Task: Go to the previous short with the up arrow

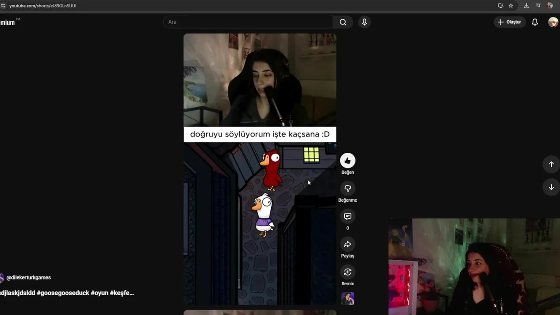Action: [551, 164]
